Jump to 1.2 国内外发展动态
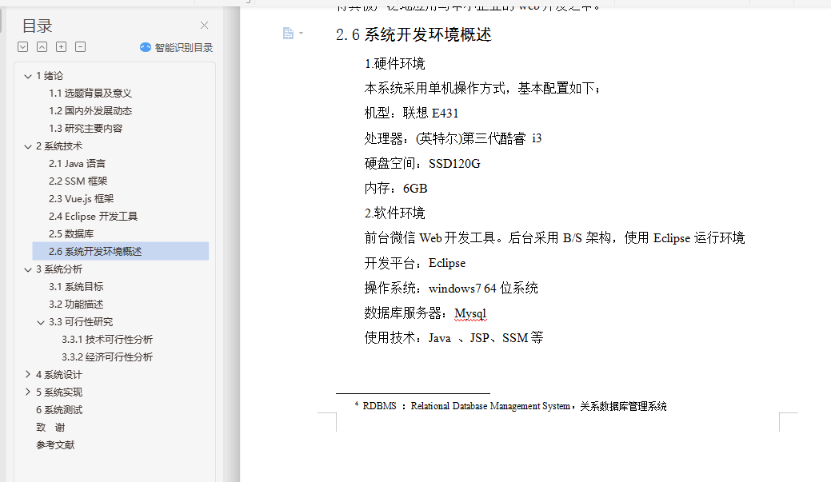Image resolution: width=831 pixels, height=482 pixels. pyautogui.click(x=90, y=110)
